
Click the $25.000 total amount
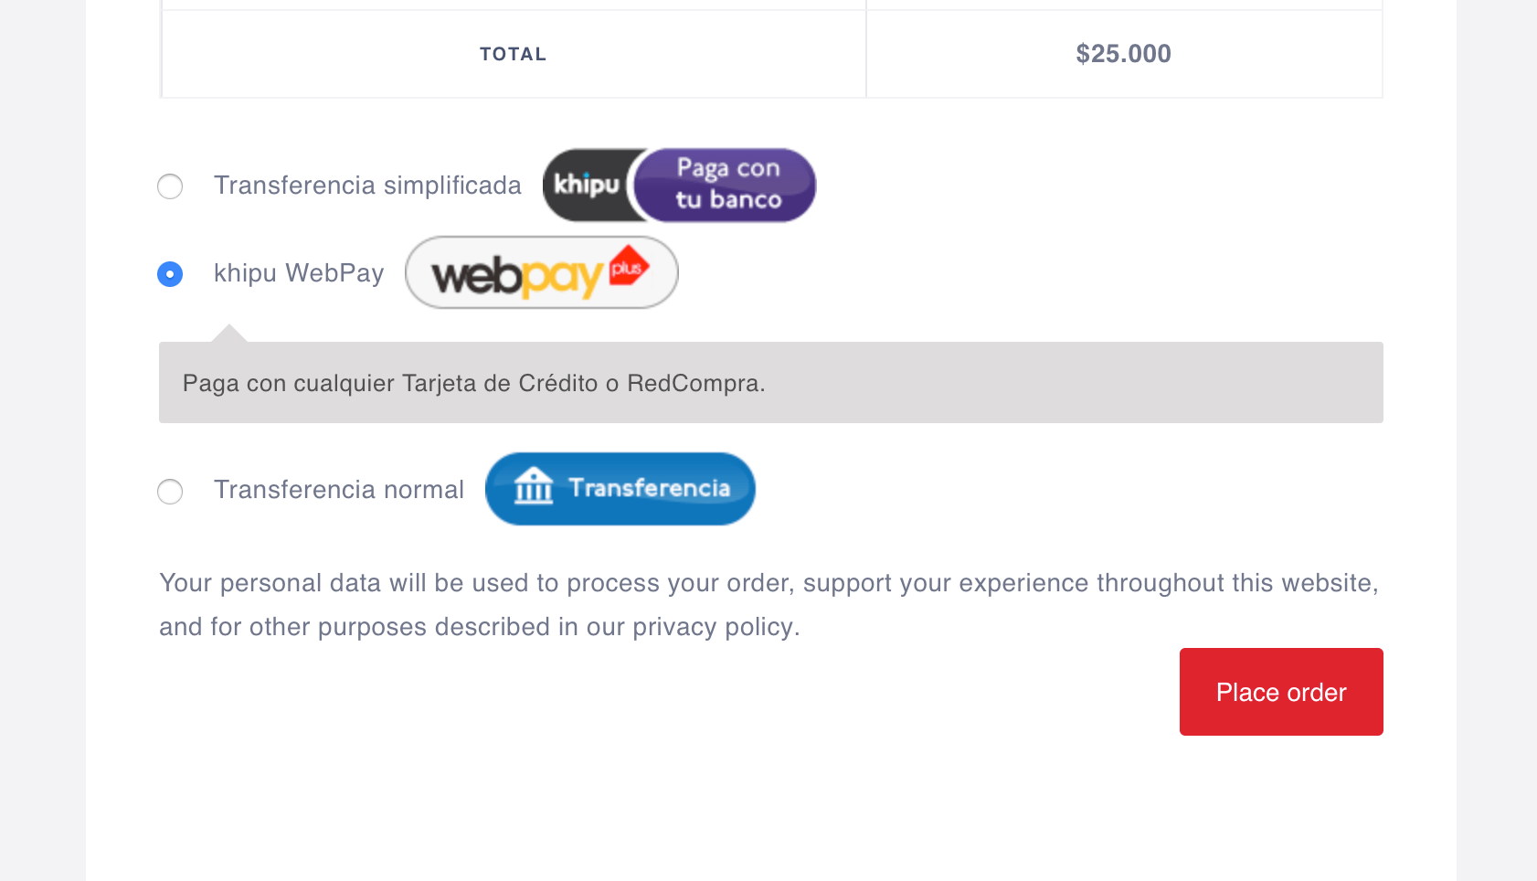point(1123,54)
